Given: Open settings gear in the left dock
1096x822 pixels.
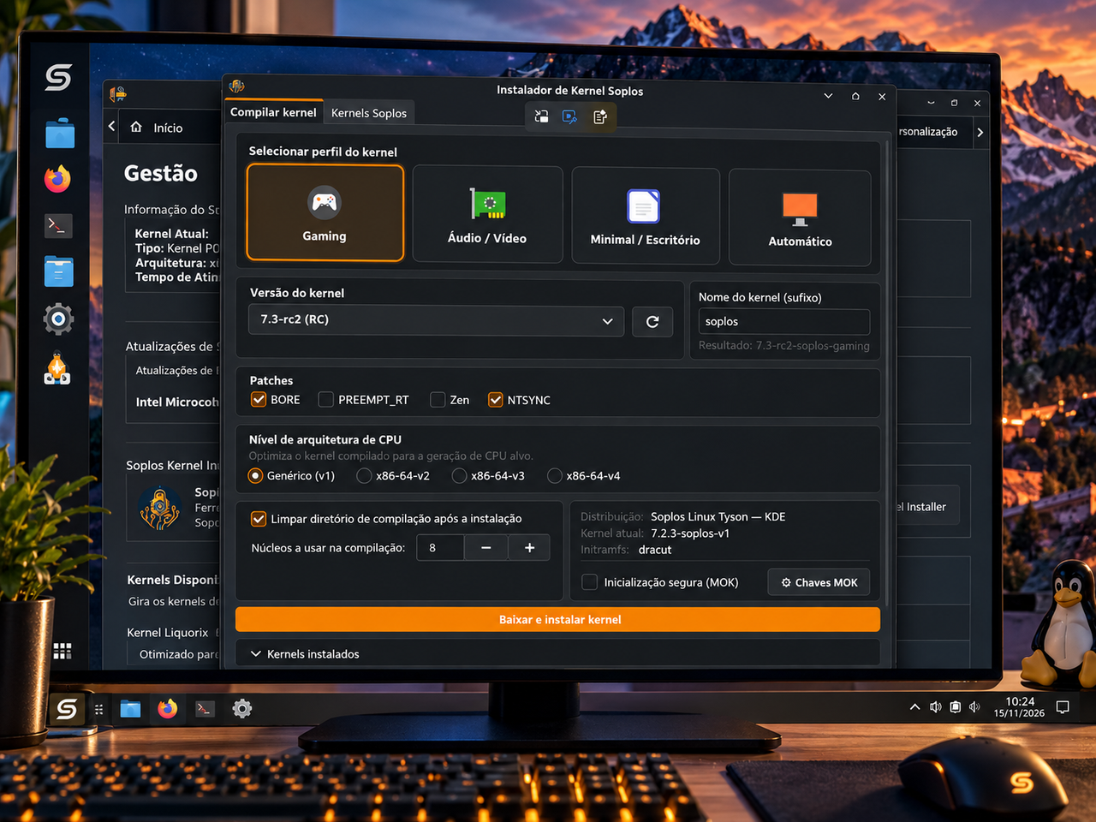Looking at the screenshot, I should 58,319.
